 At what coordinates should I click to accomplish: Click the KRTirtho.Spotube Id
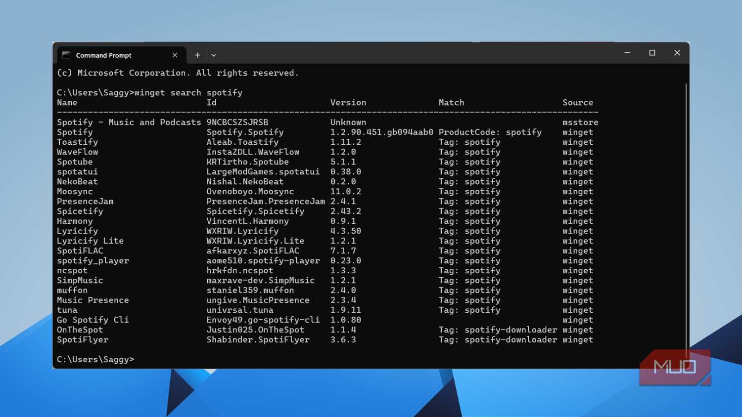(x=248, y=162)
